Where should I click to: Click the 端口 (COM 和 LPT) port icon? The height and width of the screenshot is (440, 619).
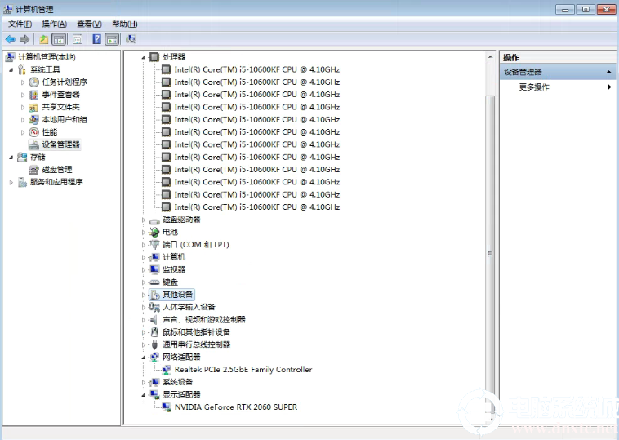tap(154, 245)
